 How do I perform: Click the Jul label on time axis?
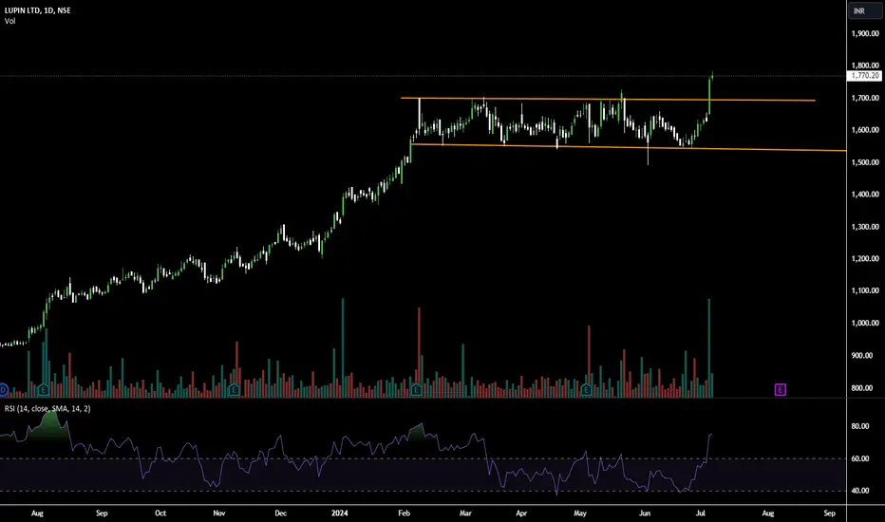[x=701, y=513]
